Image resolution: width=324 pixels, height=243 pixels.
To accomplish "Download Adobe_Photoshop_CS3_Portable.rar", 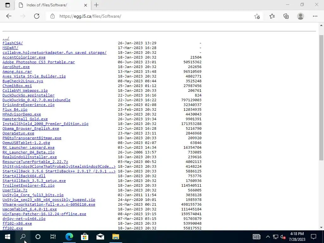I will click(39, 62).
